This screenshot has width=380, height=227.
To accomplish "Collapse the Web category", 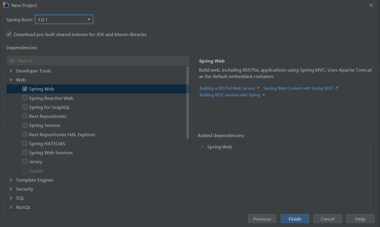I will pyautogui.click(x=11, y=80).
